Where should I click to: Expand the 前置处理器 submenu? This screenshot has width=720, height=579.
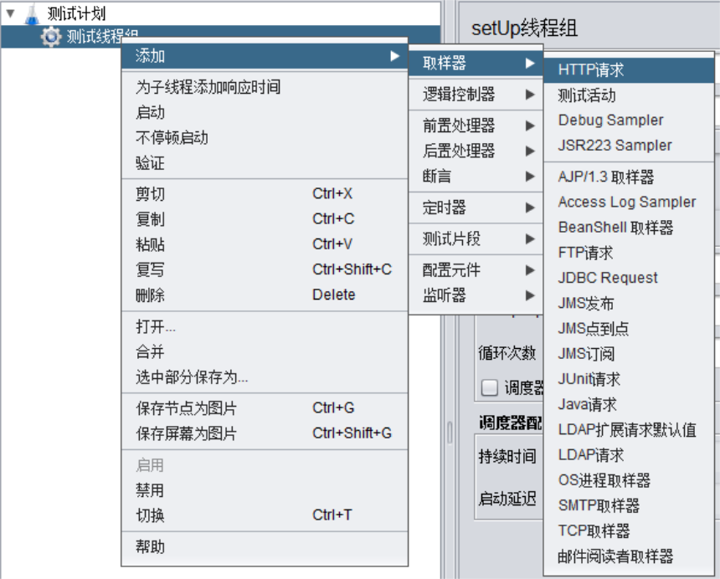(x=476, y=126)
